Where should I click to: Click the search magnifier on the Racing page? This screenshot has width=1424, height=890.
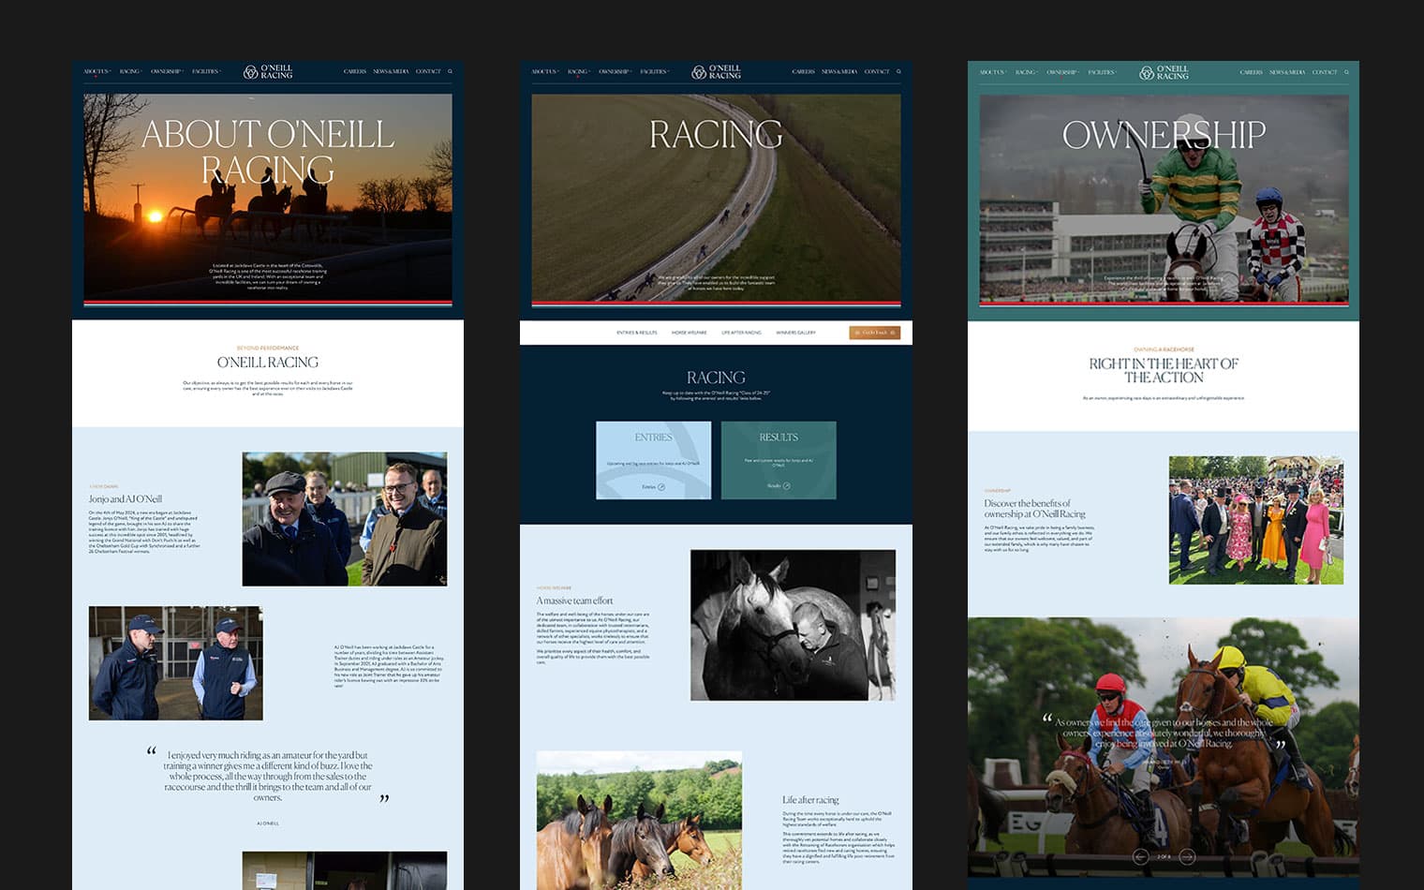click(897, 71)
